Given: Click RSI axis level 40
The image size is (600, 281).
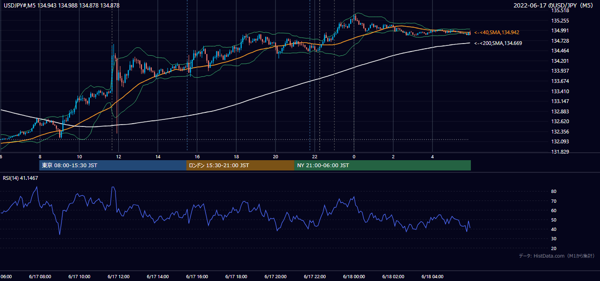Looking at the screenshot, I should [x=554, y=229].
